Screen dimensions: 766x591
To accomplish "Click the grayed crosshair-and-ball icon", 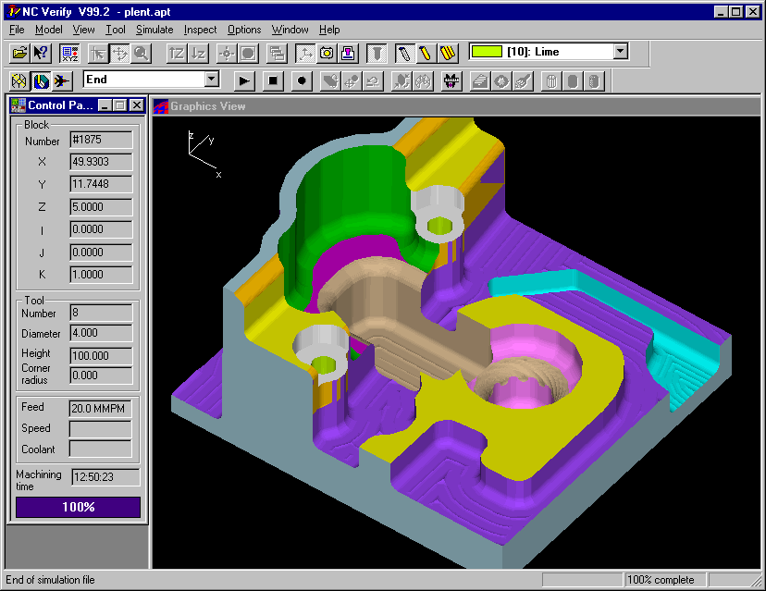I will [x=352, y=80].
